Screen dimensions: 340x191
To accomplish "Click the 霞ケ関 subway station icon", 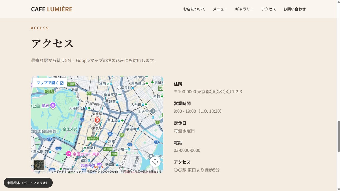I will click(x=46, y=152).
